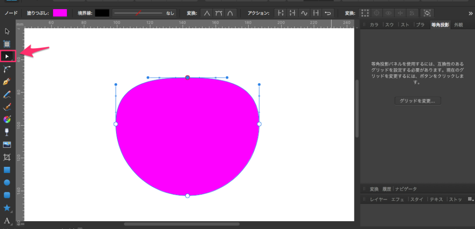Viewport: 475px width, 229px height.
Task: Select the Artboard tool
Action: (x=7, y=44)
